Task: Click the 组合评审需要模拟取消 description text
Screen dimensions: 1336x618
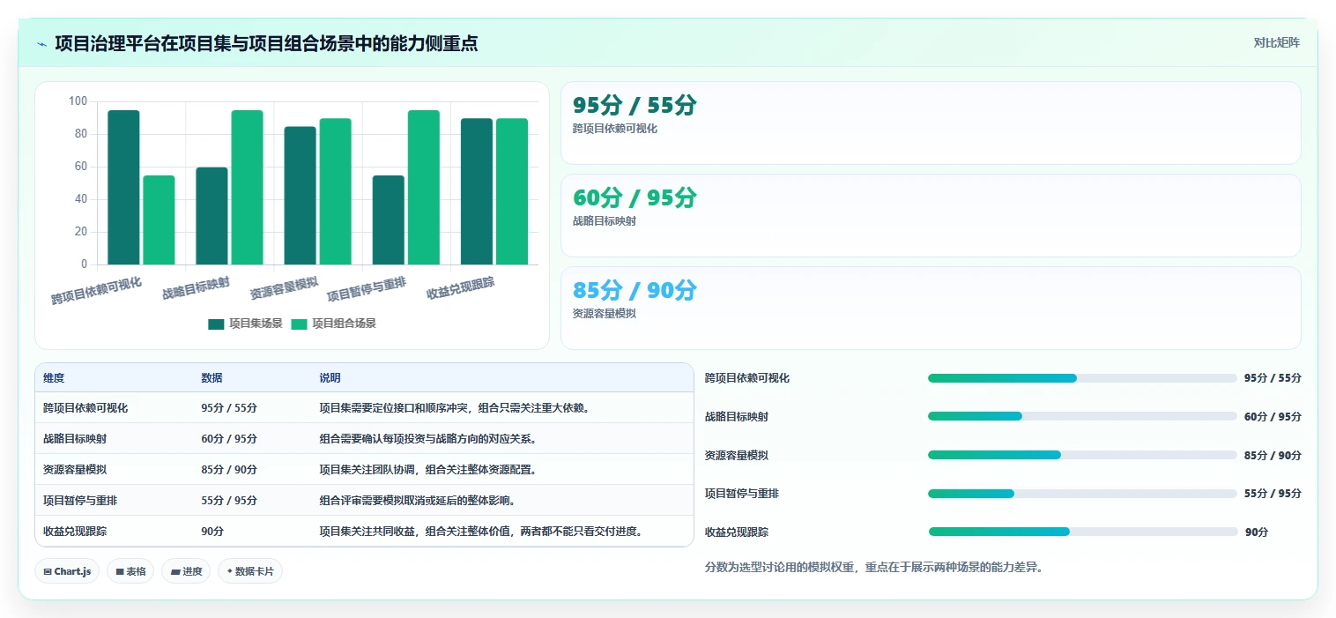Action: point(417,500)
